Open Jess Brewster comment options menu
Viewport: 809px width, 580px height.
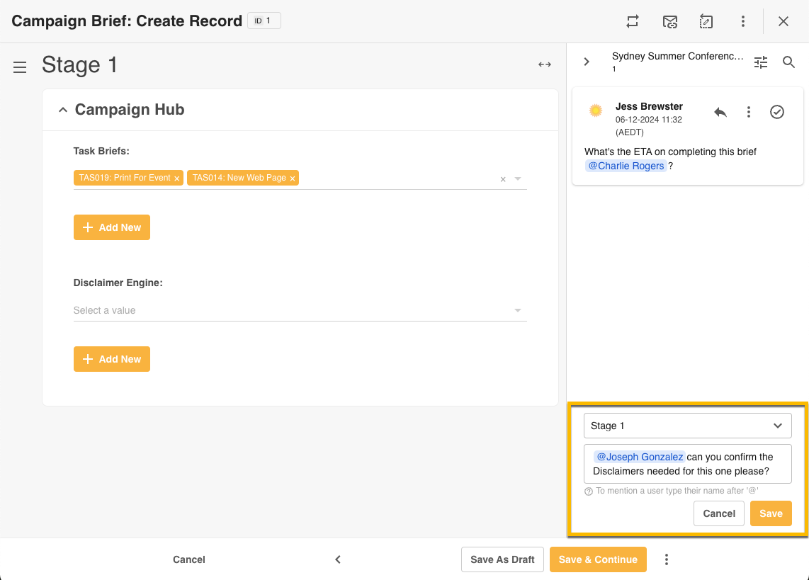click(x=749, y=112)
